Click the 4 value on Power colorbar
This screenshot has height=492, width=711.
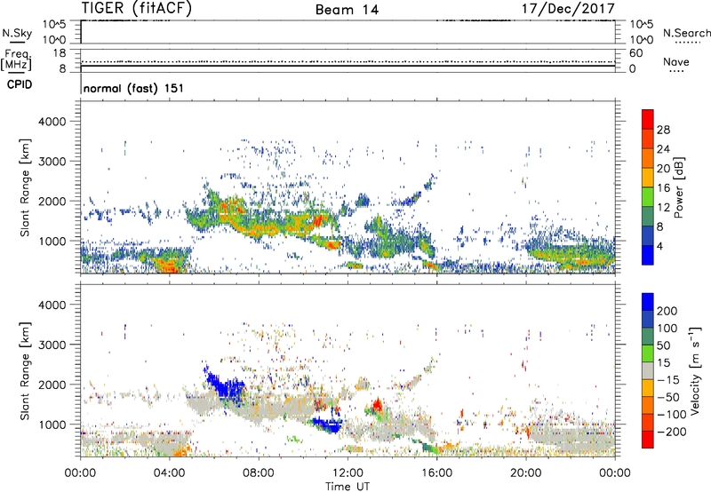[x=660, y=247]
